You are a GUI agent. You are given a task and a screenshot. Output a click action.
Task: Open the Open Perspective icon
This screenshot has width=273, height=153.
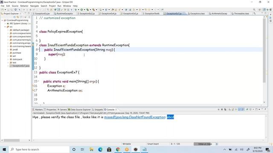[260, 9]
